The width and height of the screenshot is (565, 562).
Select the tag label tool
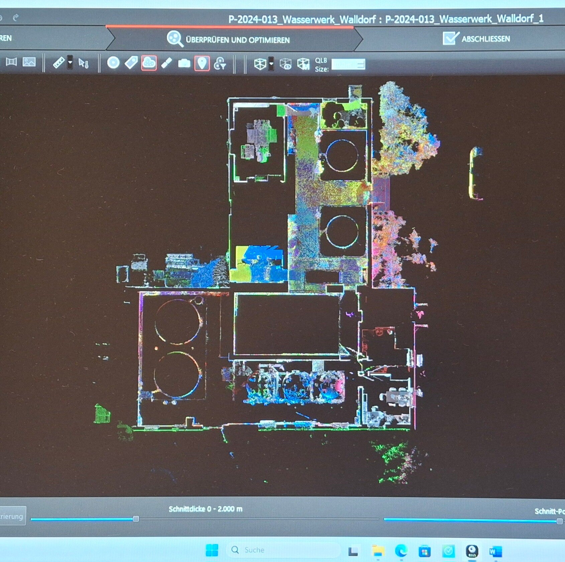coord(131,63)
